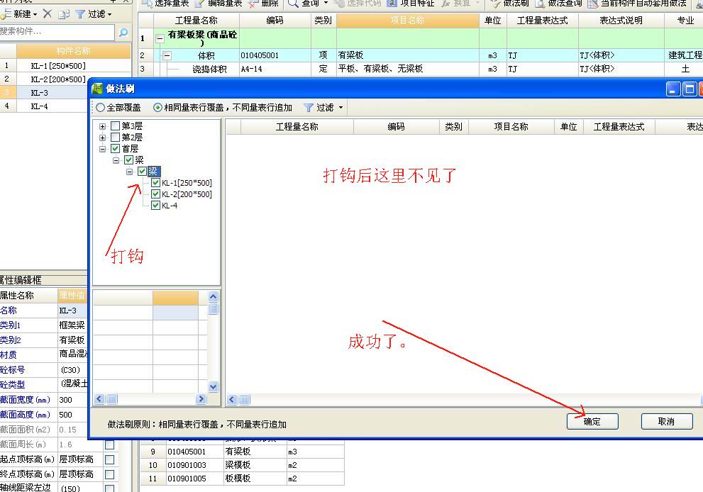Untick the highlighted 梁 node checkbox
Screen dimensions: 703x492
142,171
